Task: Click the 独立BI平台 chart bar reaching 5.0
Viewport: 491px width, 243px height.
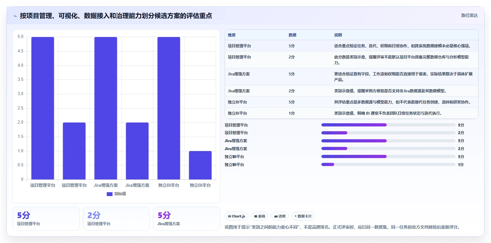Action: (169, 108)
